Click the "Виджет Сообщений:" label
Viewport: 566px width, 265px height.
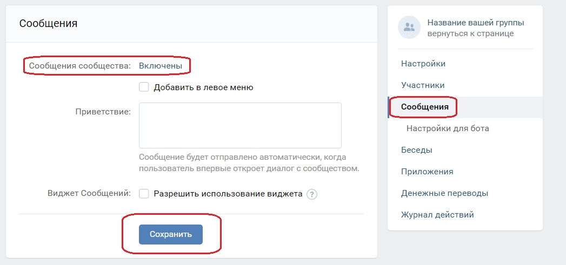[89, 193]
